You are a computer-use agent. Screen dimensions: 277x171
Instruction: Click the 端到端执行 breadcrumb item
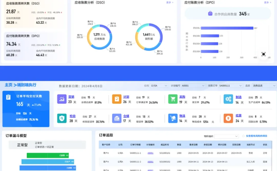click(x=27, y=85)
